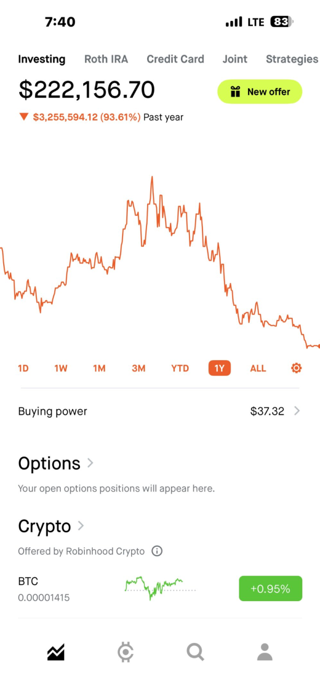Open Buying power details chevron
Image resolution: width=320 pixels, height=694 pixels.
pyautogui.click(x=297, y=411)
